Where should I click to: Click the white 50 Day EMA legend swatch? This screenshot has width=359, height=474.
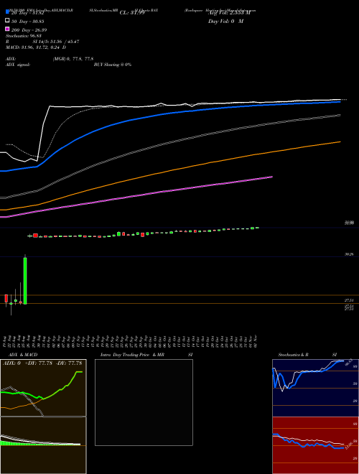pos(7,20)
